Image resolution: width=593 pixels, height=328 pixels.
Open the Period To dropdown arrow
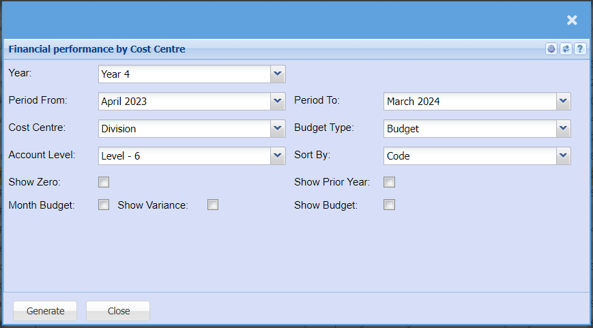click(563, 101)
